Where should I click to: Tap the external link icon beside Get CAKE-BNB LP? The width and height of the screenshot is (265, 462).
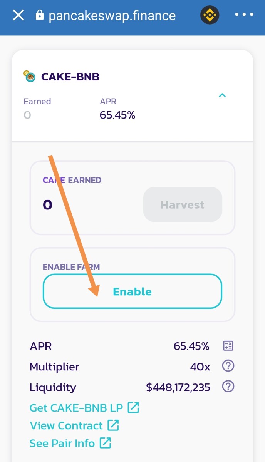133,407
